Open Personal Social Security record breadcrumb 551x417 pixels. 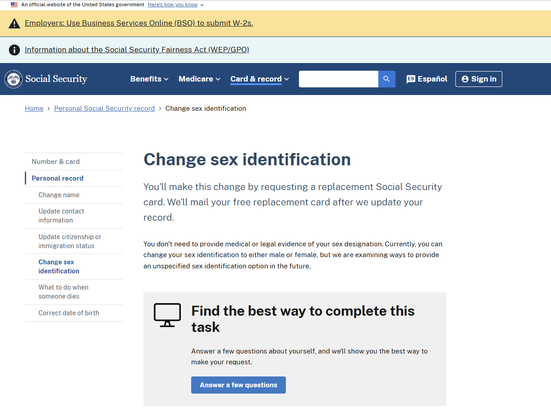coord(105,109)
